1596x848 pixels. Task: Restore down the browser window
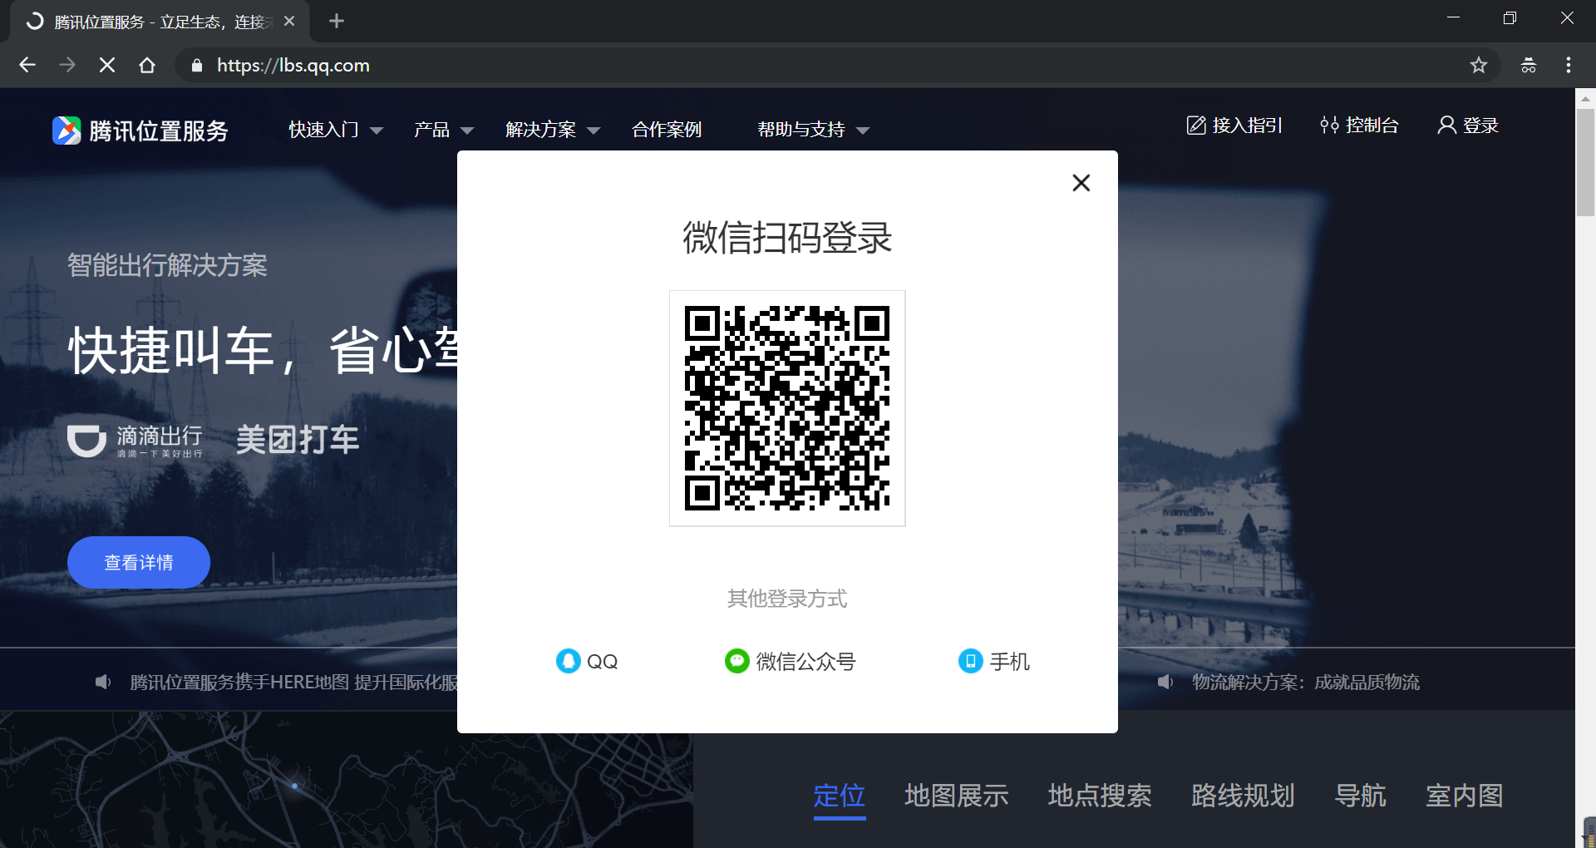coord(1510,18)
